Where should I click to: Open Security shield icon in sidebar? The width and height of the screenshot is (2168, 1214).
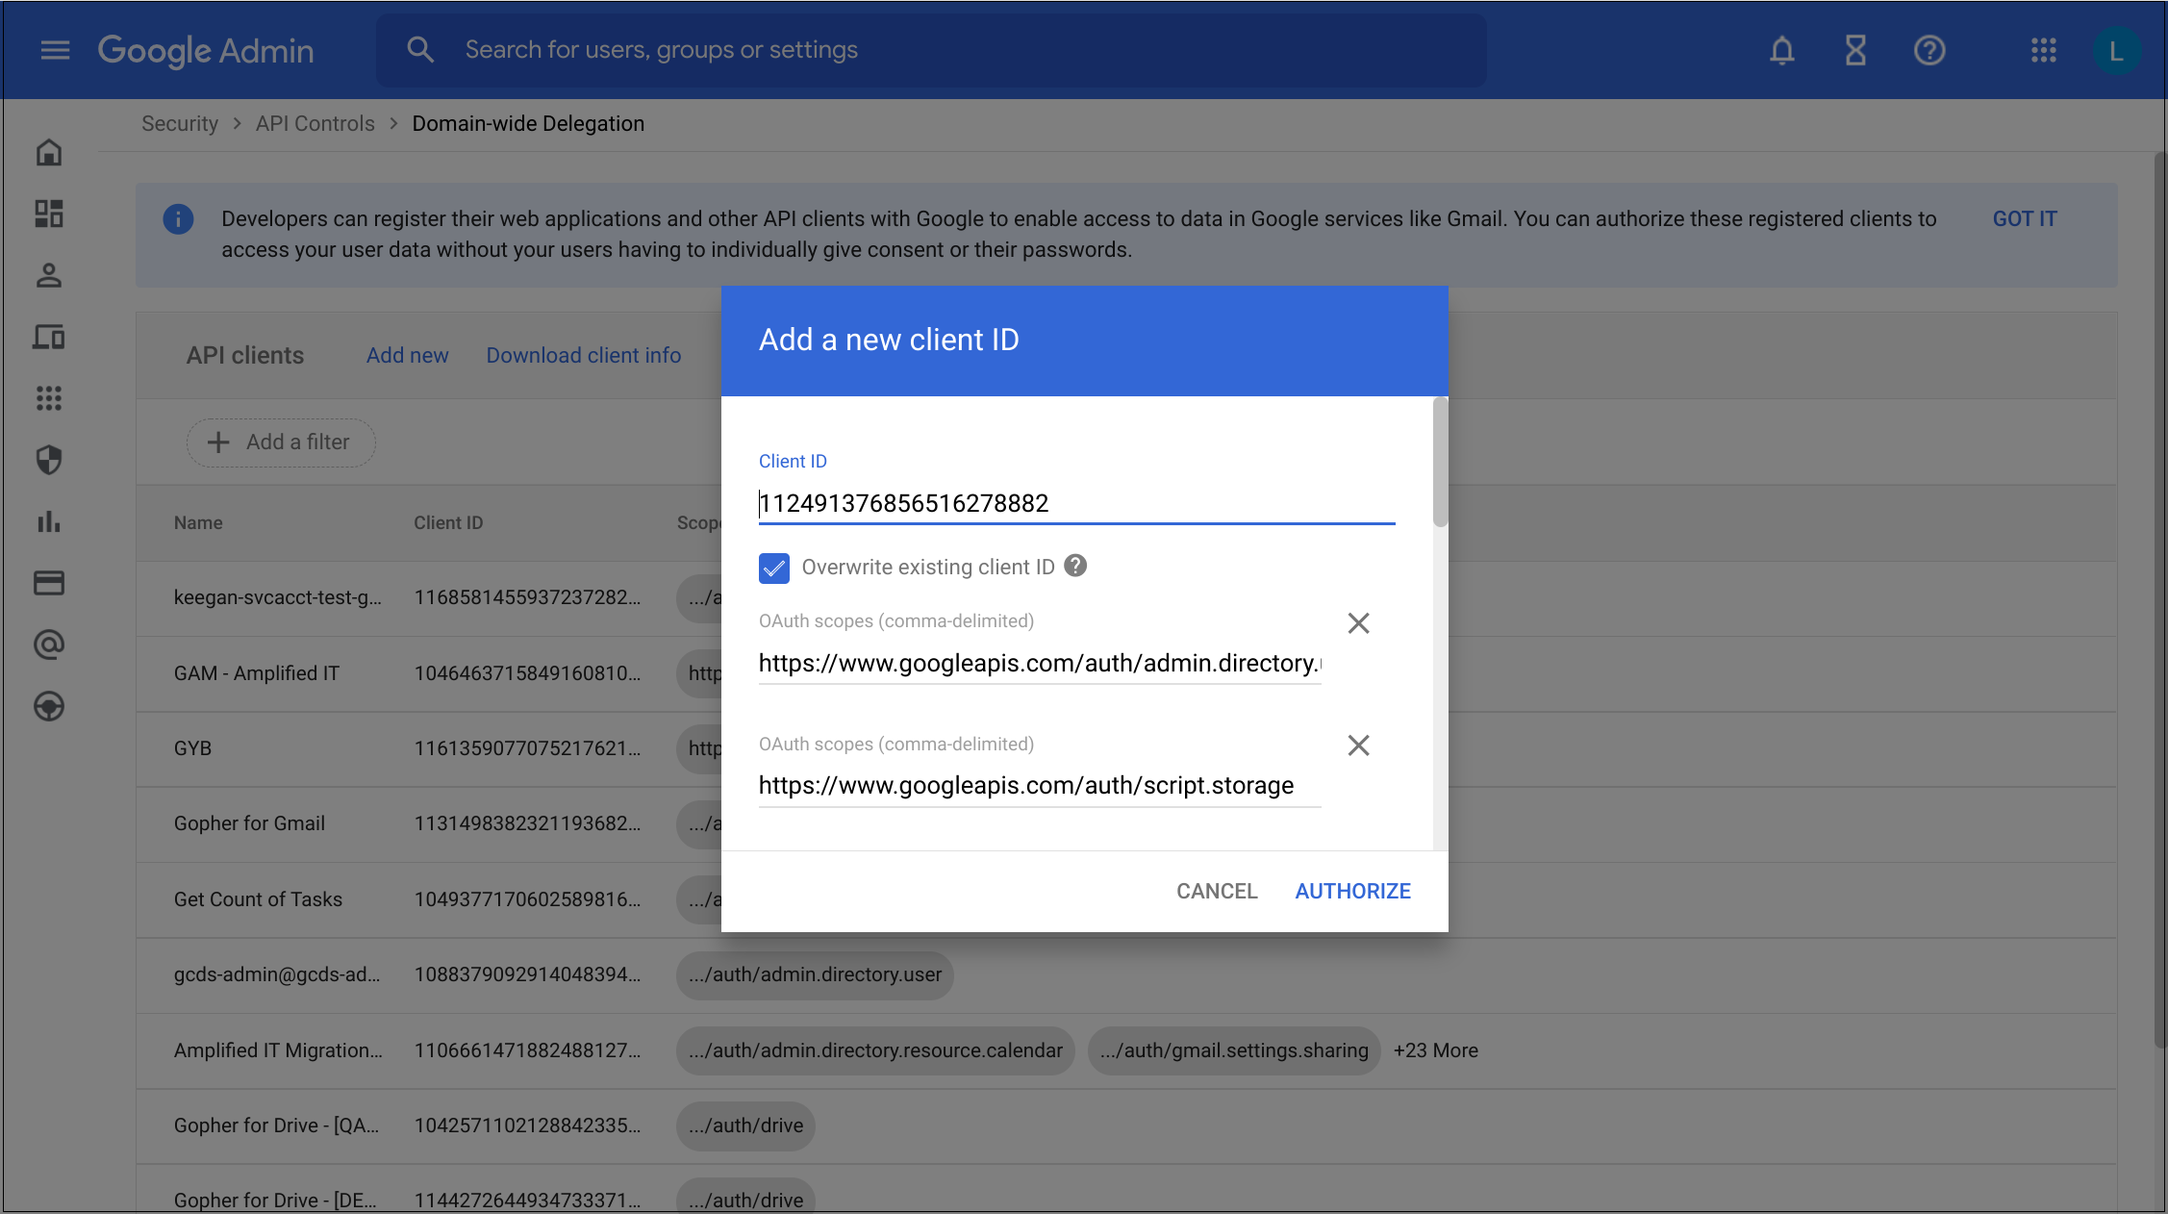(49, 460)
